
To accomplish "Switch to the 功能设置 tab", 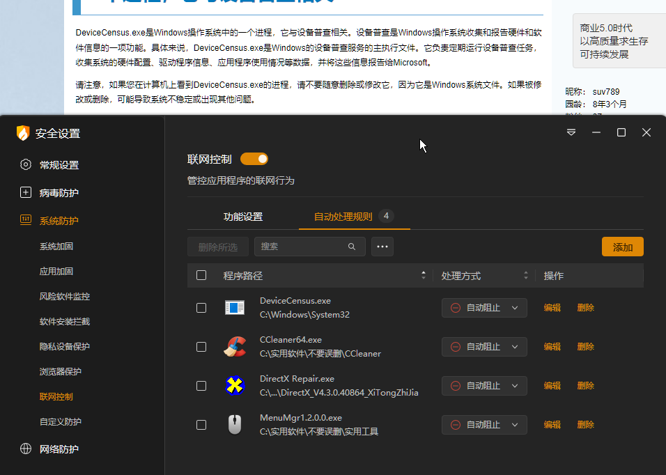I will [x=241, y=217].
